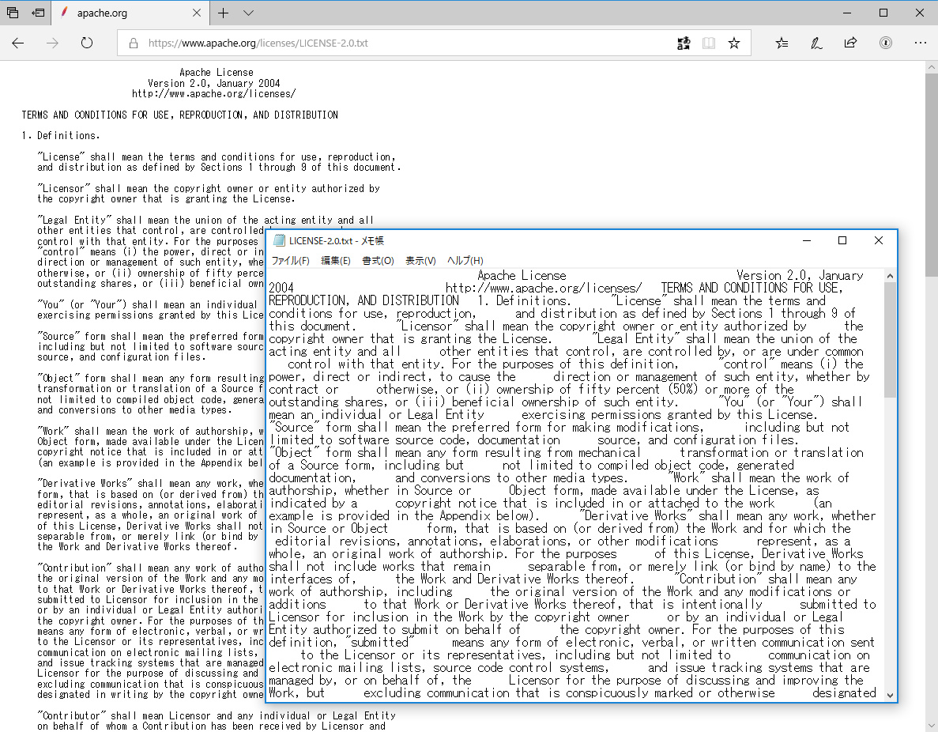Click the lock icon in the address bar
Screen dimensions: 938x732
coord(132,43)
